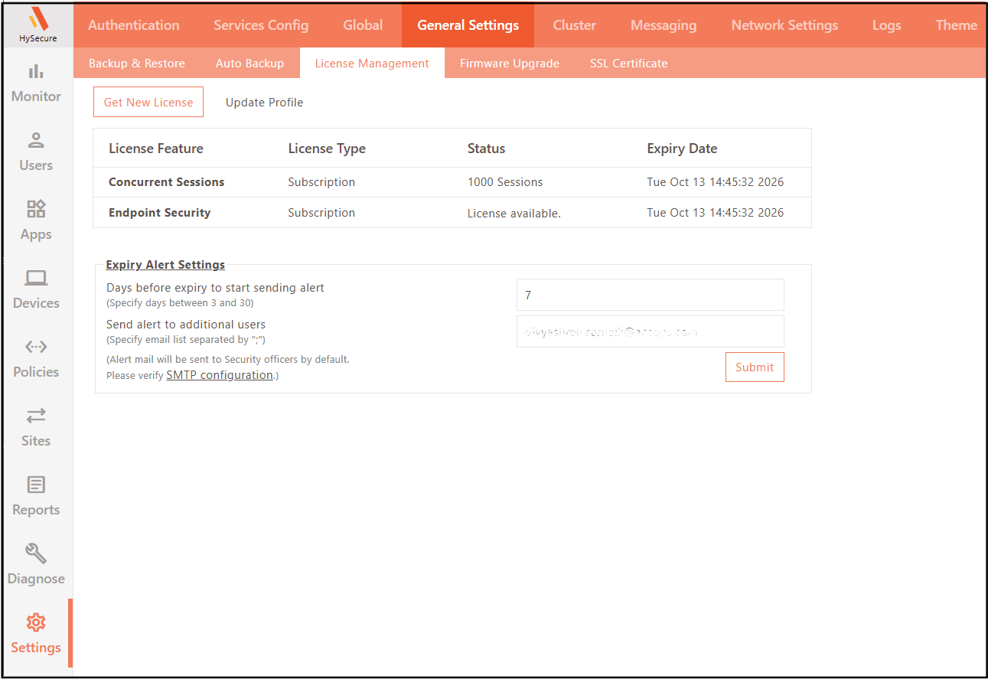
Task: Click the HySecure logo icon
Action: pyautogui.click(x=37, y=18)
